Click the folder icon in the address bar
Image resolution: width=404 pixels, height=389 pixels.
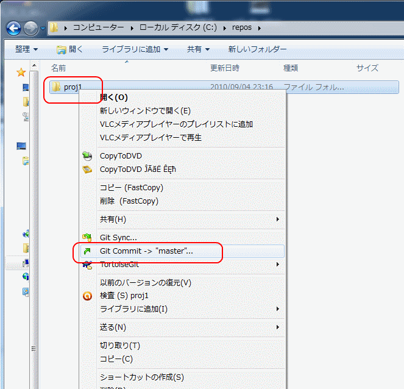coord(54,27)
